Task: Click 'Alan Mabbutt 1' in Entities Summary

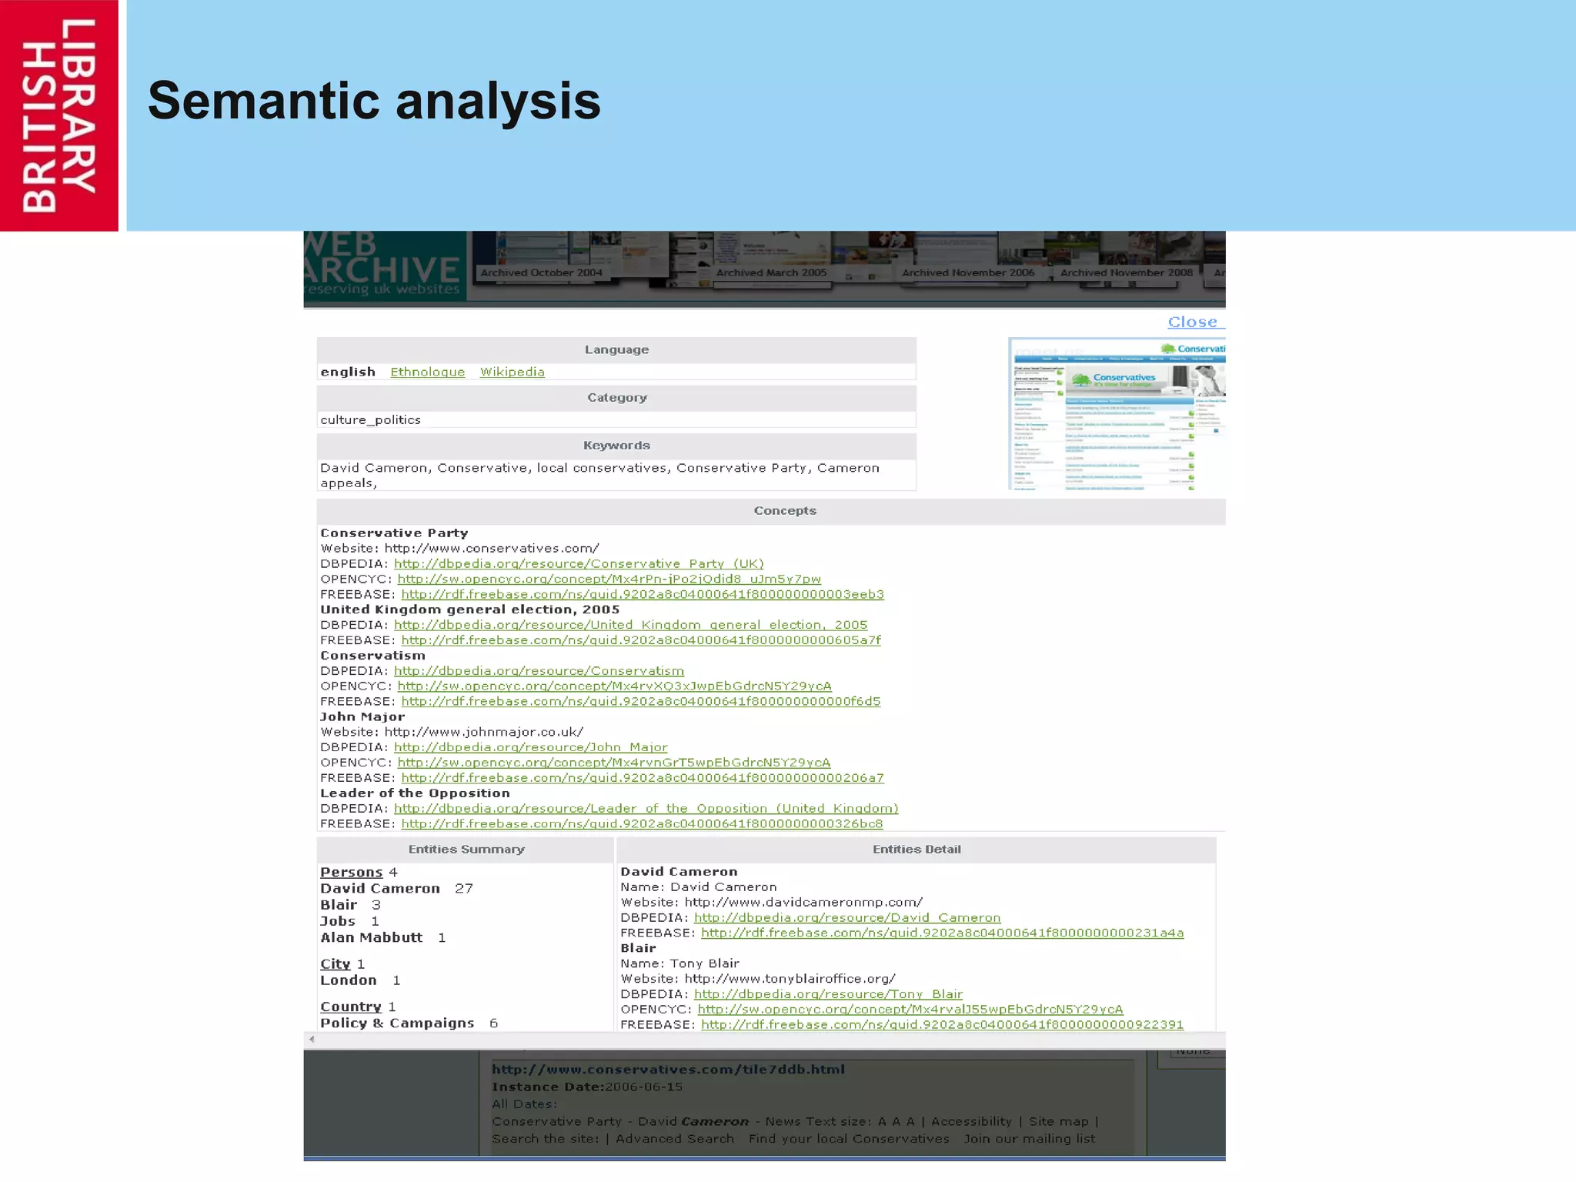Action: [383, 937]
